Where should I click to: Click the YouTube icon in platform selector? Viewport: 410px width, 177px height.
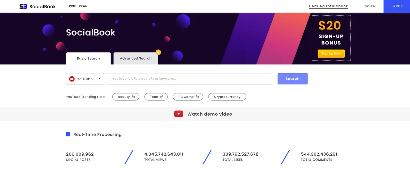pyautogui.click(x=72, y=79)
